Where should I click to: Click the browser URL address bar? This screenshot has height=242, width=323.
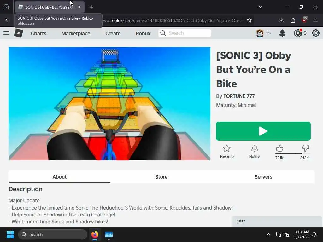click(173, 20)
